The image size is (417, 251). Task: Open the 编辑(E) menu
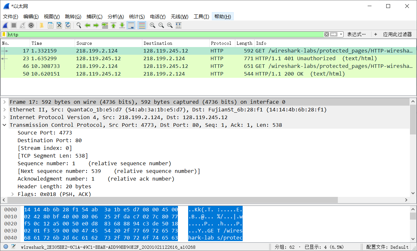(x=31, y=17)
